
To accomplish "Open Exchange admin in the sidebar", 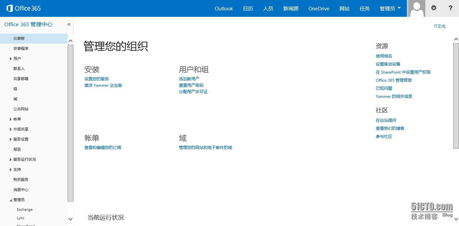I will (x=25, y=210).
